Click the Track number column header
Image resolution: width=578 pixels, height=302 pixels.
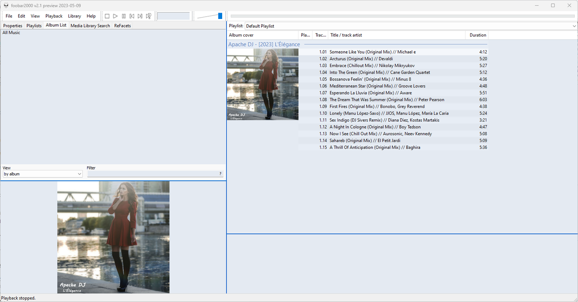[x=321, y=35]
